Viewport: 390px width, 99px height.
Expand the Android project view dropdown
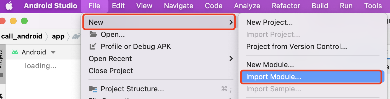coord(53,52)
